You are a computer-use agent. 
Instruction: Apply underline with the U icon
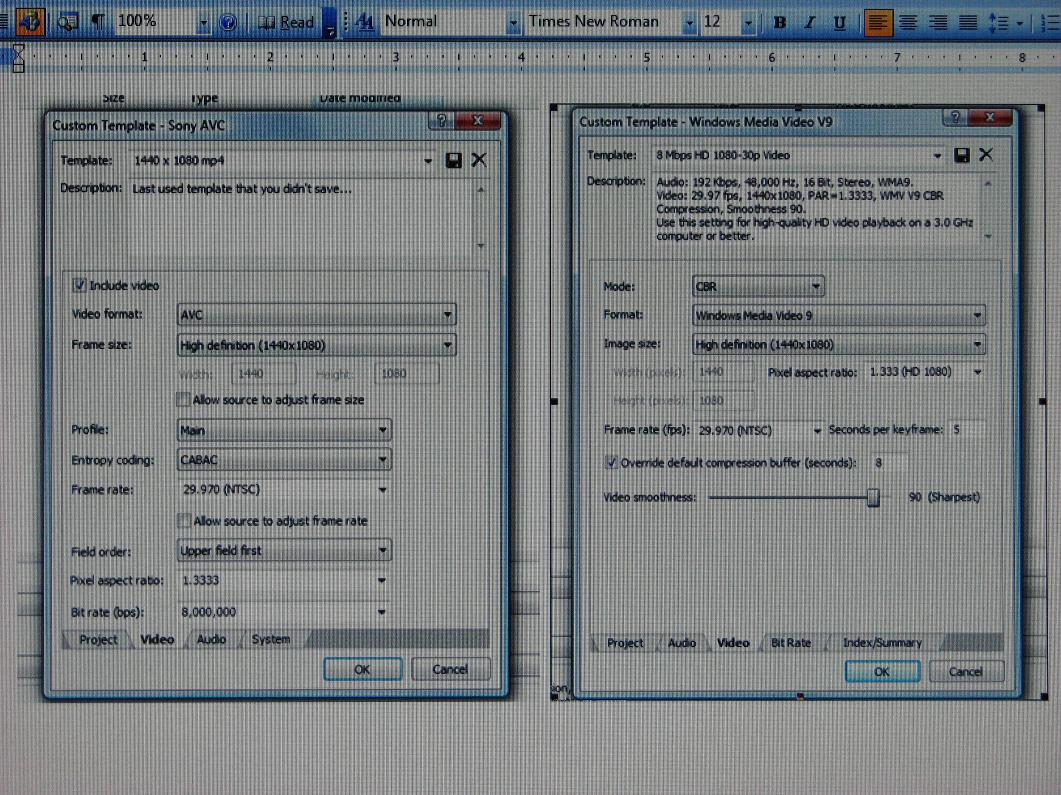tap(839, 22)
